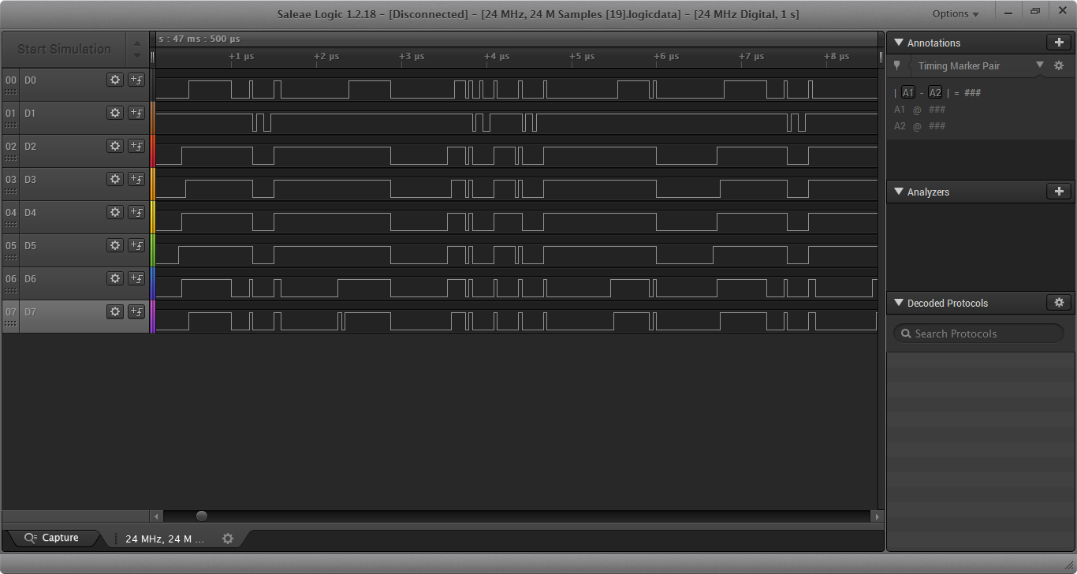Image resolution: width=1077 pixels, height=574 pixels.
Task: Click the marker pin icon beside Timing Marker Pair
Action: tap(896, 65)
